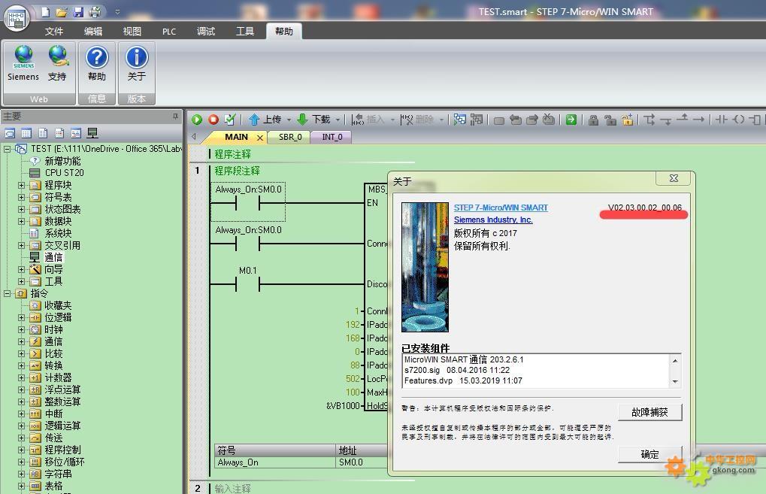Screen dimensions: 766x494
Task: Toggle program status monitoring icon
Action: pyautogui.click(x=460, y=120)
